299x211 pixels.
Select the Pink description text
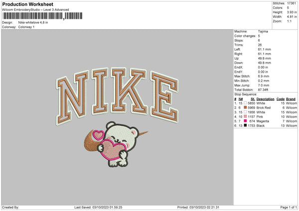(260, 117)
